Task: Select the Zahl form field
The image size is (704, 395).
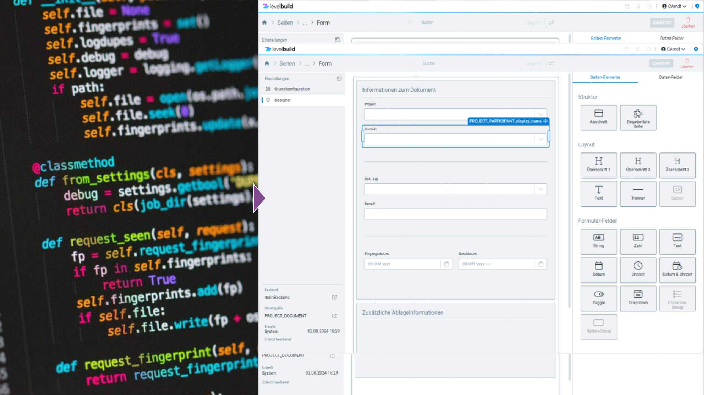Action: click(638, 241)
